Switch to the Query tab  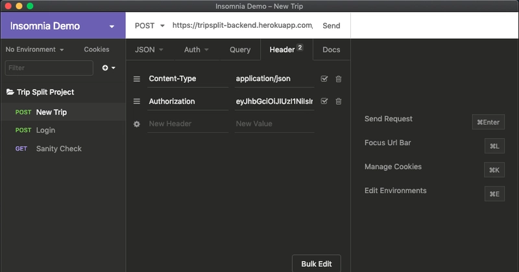[x=240, y=50]
